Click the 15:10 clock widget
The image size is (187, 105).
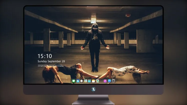coord(45,56)
